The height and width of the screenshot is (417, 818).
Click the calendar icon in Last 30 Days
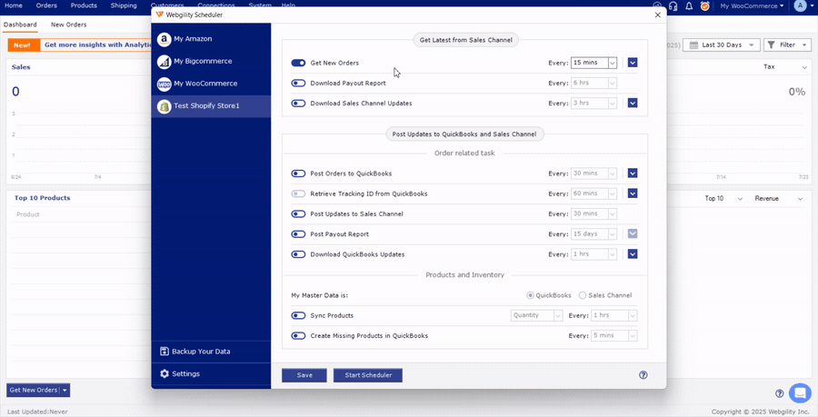click(x=693, y=45)
